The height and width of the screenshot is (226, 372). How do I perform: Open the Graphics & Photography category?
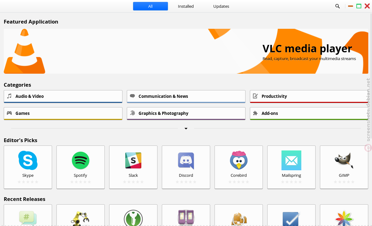[186, 113]
